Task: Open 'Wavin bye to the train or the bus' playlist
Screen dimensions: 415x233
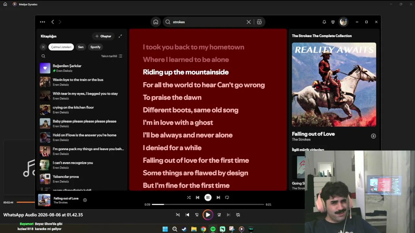Action: (x=82, y=82)
